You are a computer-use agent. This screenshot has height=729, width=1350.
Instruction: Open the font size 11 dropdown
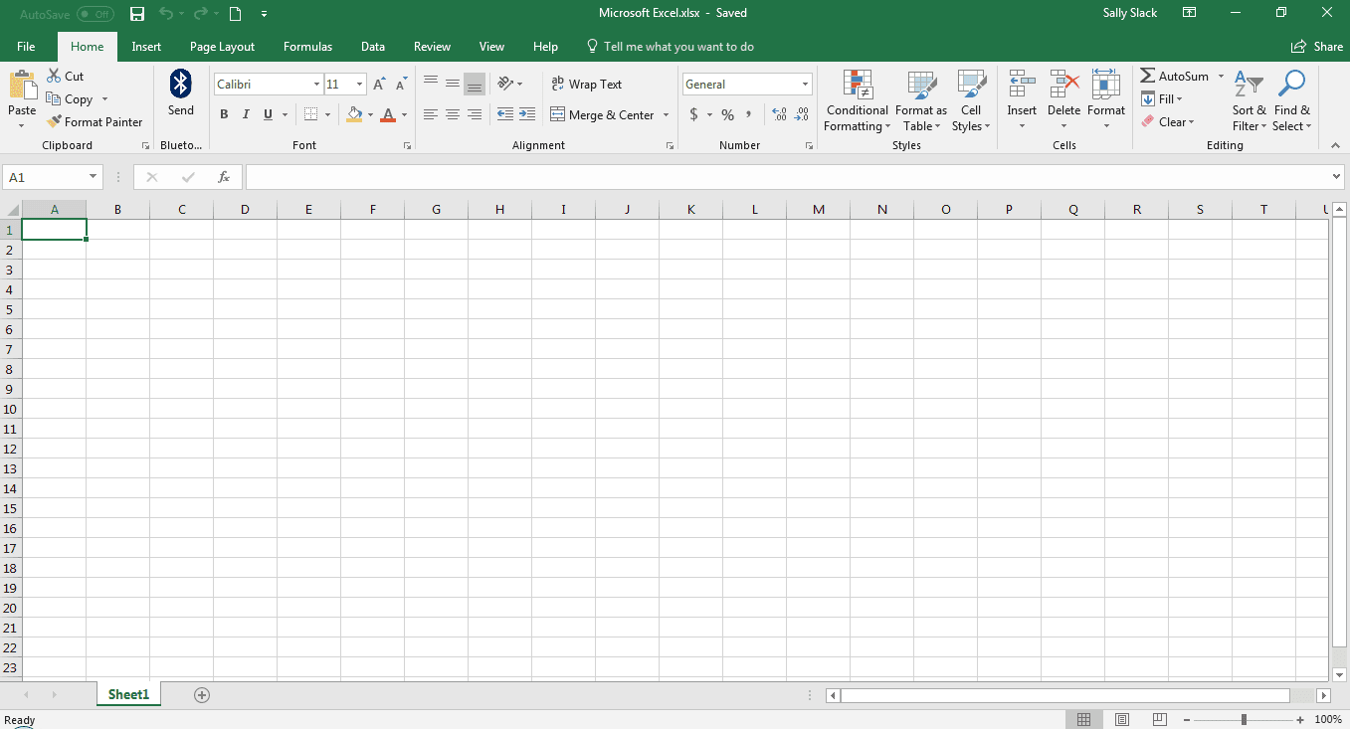pyautogui.click(x=359, y=85)
